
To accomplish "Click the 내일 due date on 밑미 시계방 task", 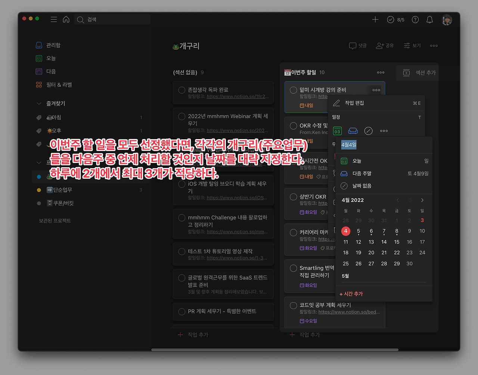I will [x=307, y=105].
